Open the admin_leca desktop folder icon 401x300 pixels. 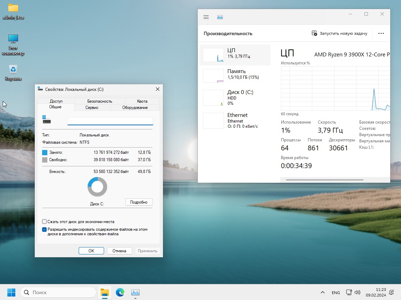13,8
